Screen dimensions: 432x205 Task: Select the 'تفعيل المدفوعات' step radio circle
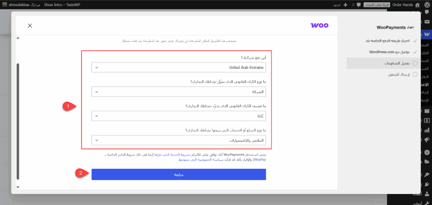click(x=415, y=63)
